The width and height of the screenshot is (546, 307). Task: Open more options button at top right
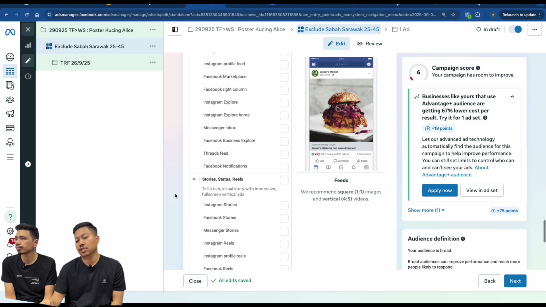coord(535,29)
